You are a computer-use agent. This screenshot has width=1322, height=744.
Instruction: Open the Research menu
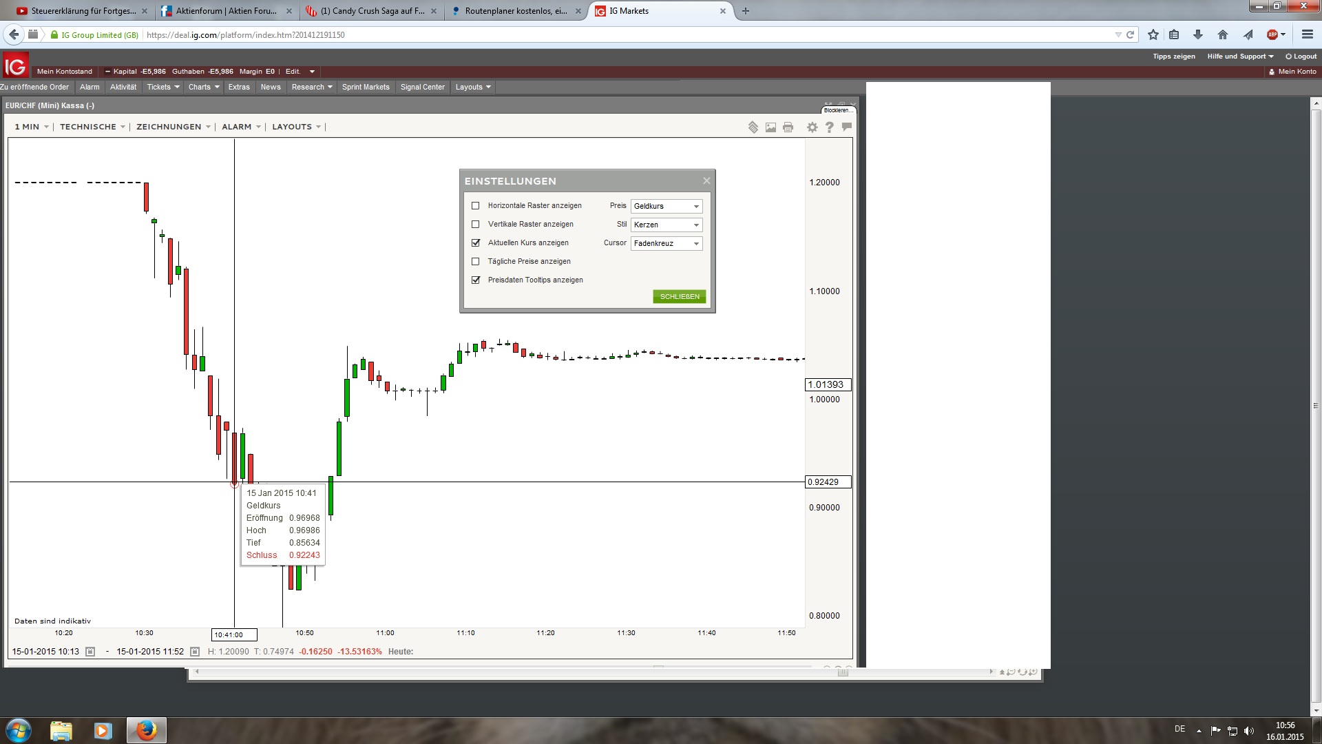tap(311, 87)
